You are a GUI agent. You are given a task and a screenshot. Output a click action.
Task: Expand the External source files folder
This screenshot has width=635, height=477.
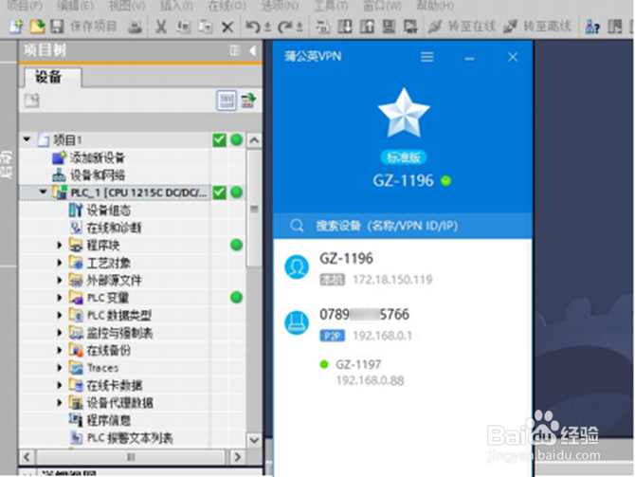click(60, 280)
